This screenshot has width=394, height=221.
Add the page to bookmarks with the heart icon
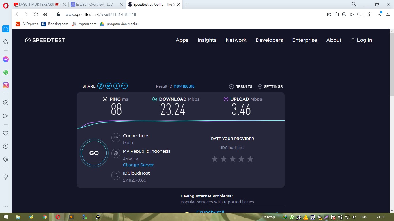(359, 14)
